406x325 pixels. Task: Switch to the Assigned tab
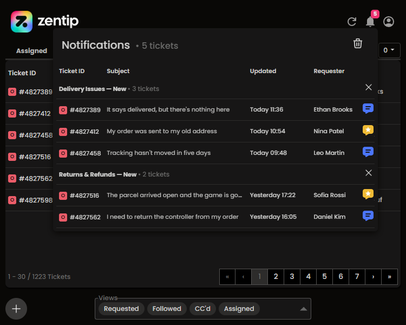tap(31, 51)
